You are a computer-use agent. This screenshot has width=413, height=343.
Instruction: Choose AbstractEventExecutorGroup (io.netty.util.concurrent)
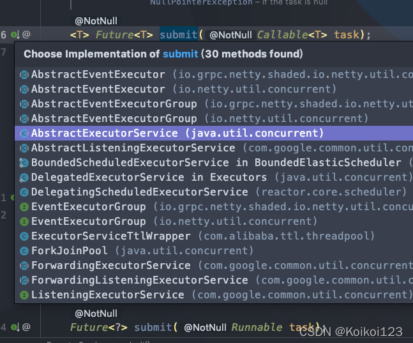214,119
